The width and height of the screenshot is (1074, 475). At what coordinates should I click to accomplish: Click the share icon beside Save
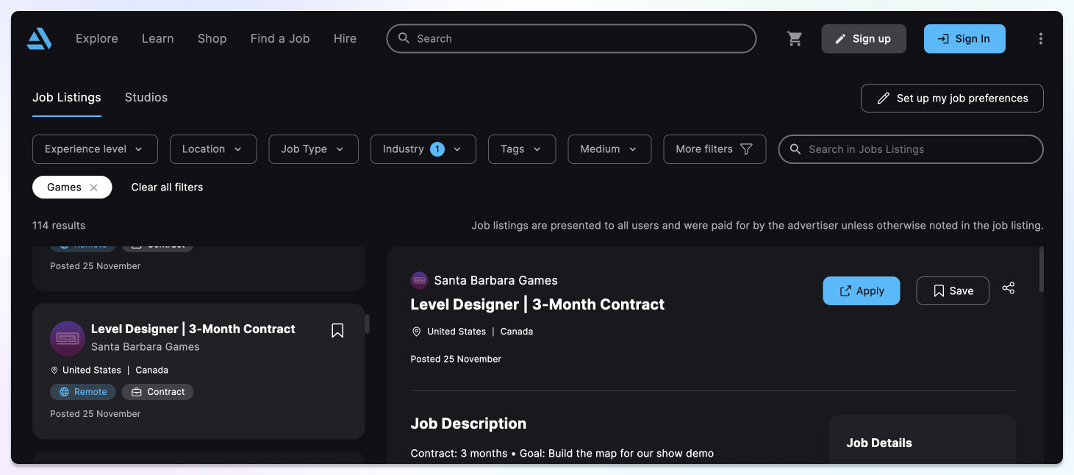(1009, 288)
